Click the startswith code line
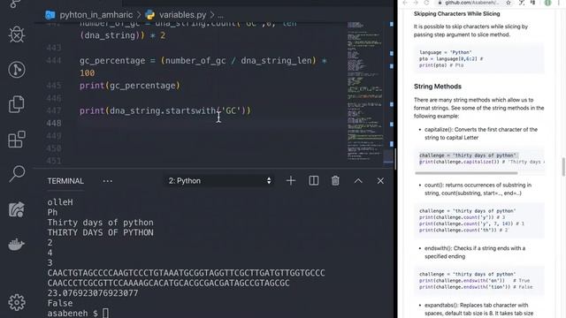The width and height of the screenshot is (566, 318). click(165, 110)
